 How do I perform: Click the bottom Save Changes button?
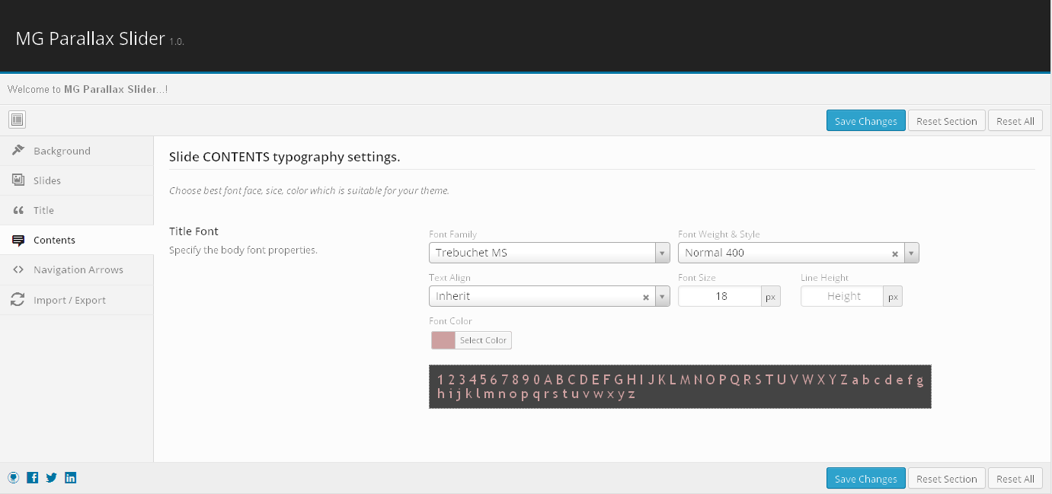point(866,478)
